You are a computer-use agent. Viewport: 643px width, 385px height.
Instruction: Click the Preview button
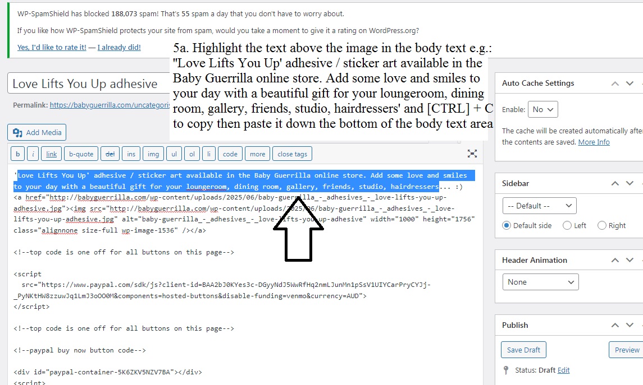[626, 350]
